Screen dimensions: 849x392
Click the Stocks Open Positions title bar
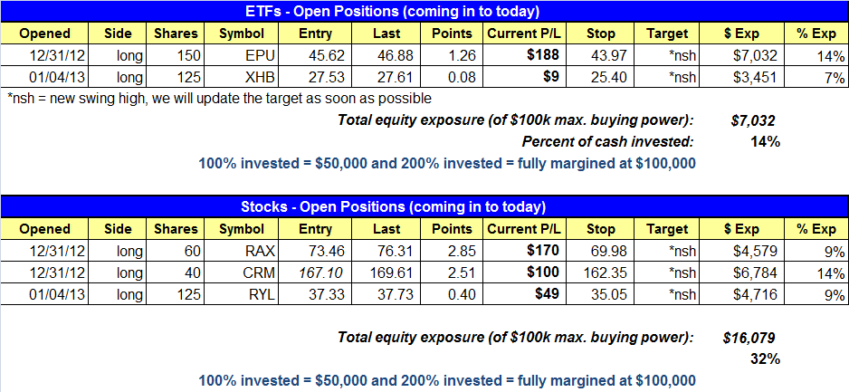pyautogui.click(x=424, y=206)
